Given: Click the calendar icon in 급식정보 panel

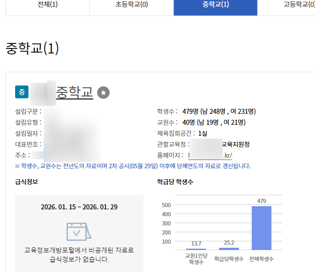Looking at the screenshot, I should [79, 231].
